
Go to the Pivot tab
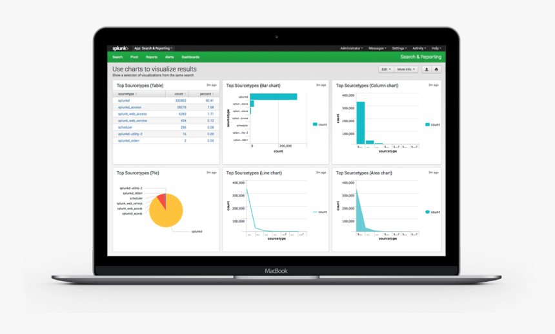coord(134,57)
